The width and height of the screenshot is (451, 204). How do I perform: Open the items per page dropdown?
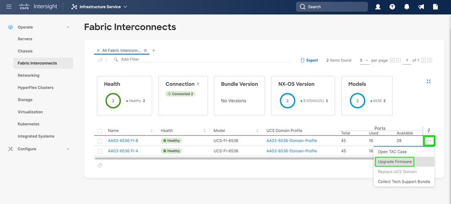[x=364, y=60]
